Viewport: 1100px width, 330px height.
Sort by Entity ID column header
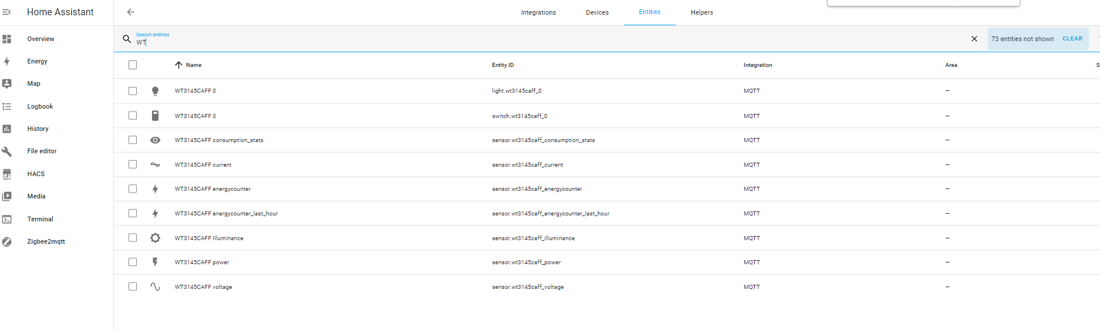[502, 65]
